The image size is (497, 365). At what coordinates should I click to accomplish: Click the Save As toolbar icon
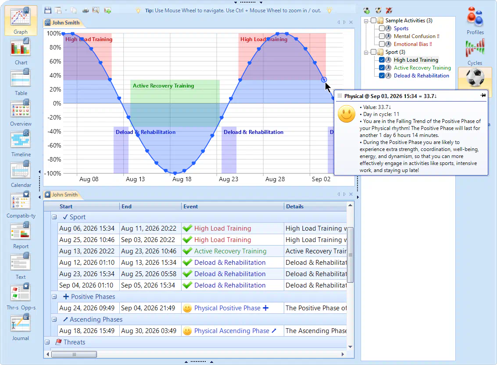pyautogui.click(x=58, y=11)
